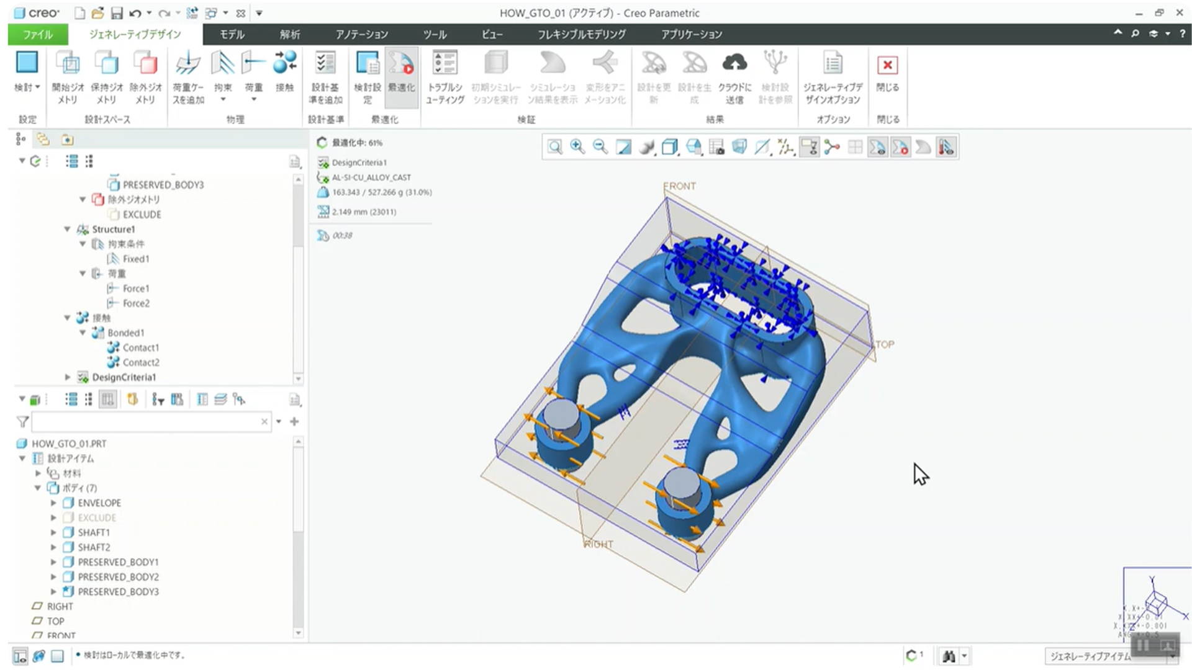Toggle datum display filters in view toolbar
This screenshot has height=670, width=1192.
785,147
